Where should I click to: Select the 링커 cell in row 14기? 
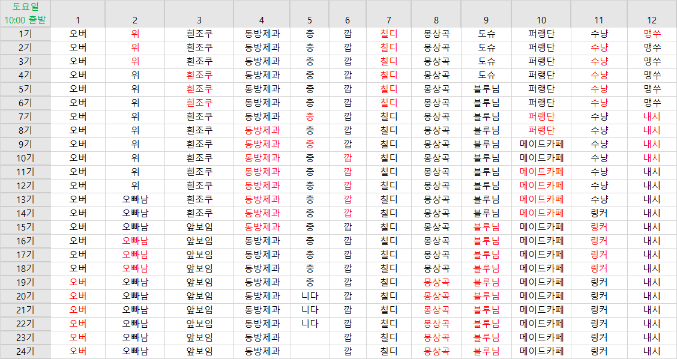pyautogui.click(x=599, y=213)
